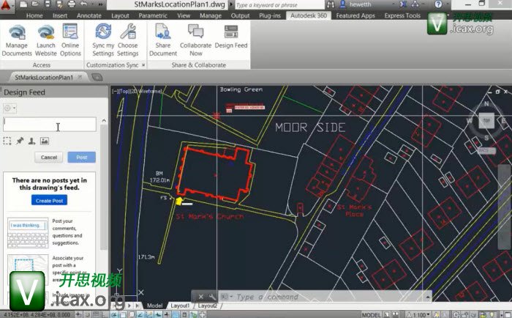
Task: Click the Manage Documents icon
Action: [17, 40]
